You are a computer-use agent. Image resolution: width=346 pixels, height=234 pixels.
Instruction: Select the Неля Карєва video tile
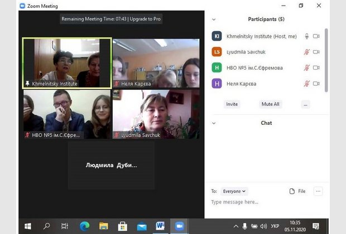(156, 64)
